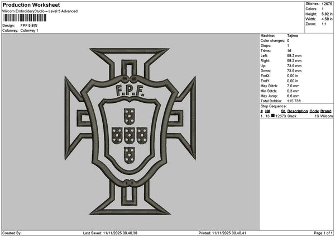Select the Colorway 1 value

29,31
